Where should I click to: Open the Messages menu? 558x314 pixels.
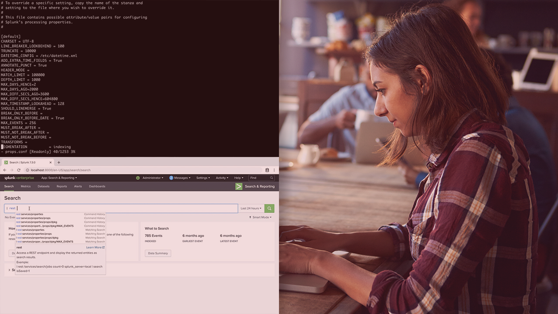(x=181, y=178)
